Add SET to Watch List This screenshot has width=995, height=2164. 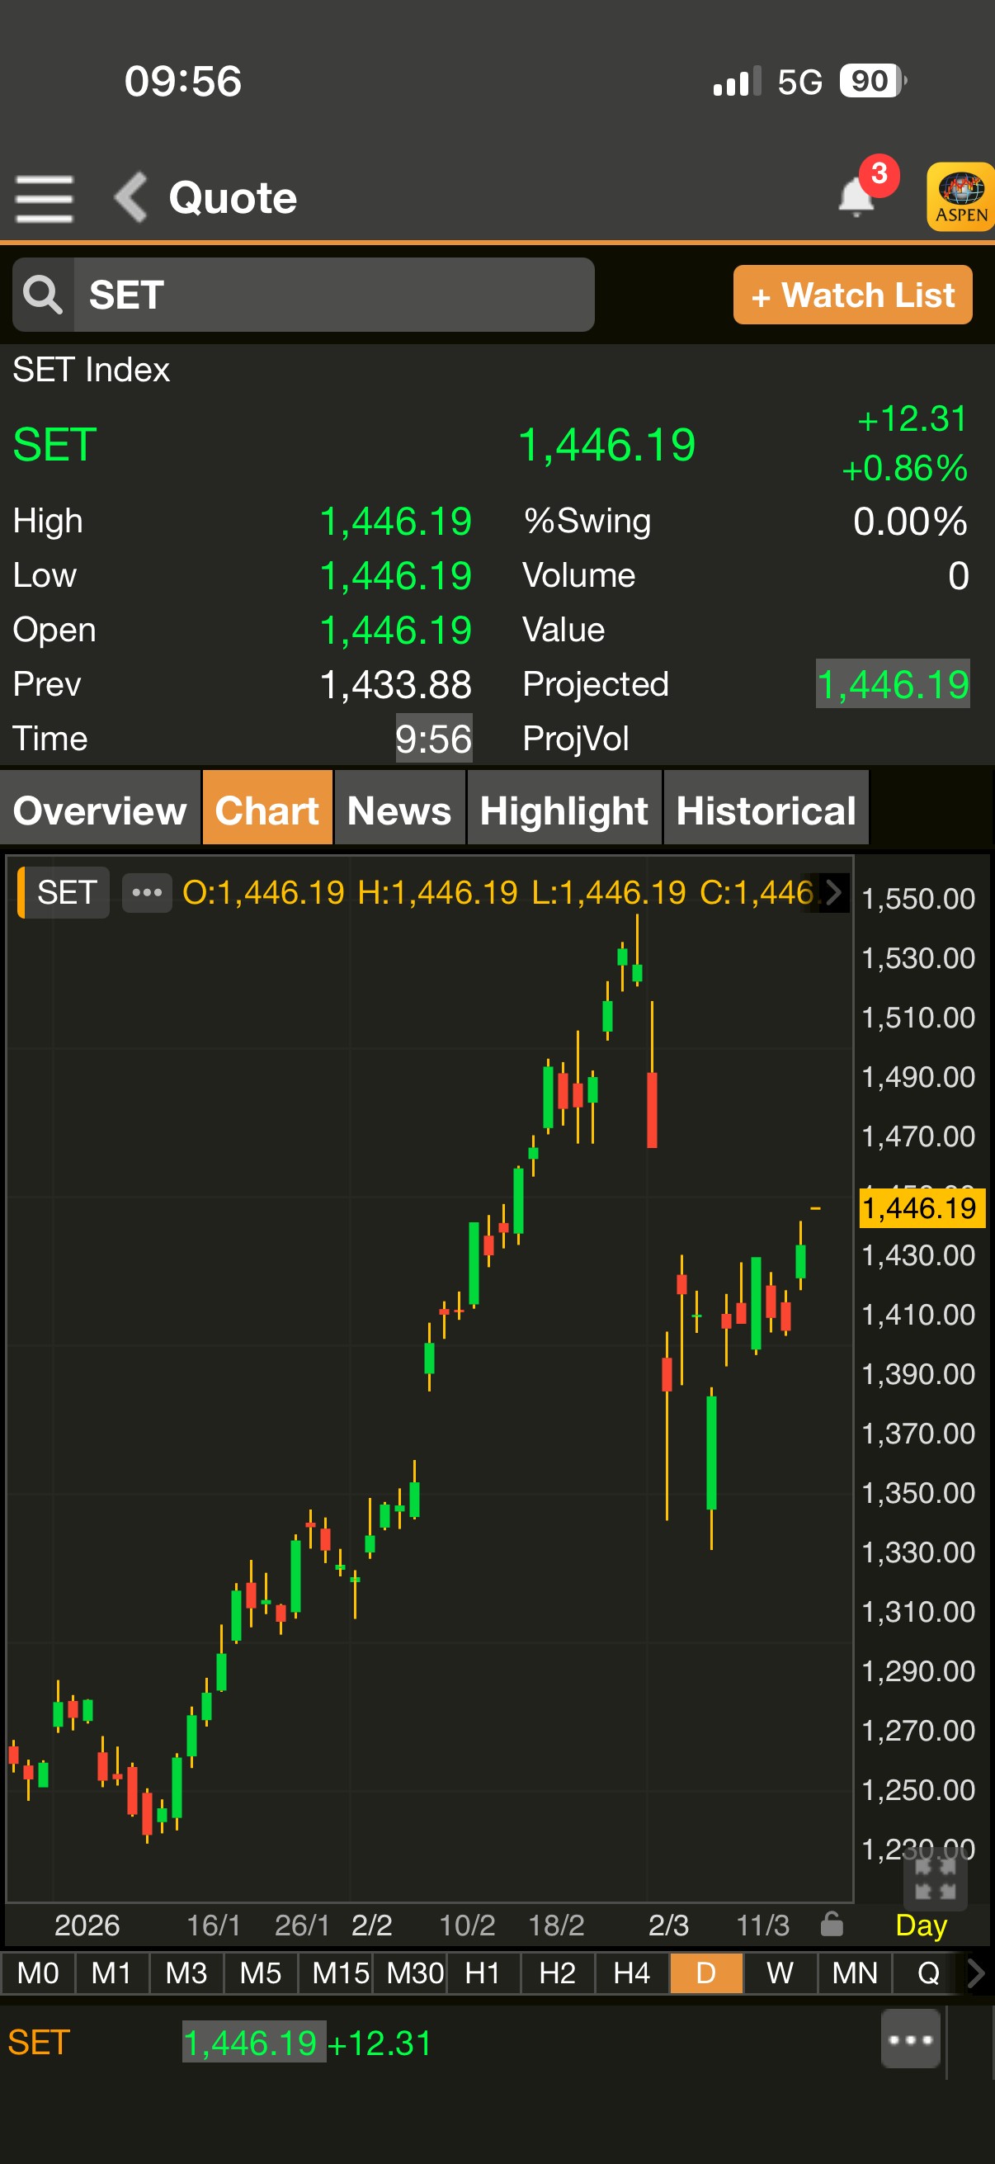point(852,295)
